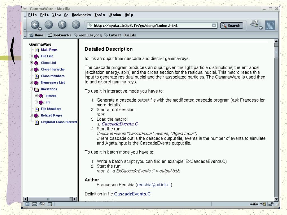Open the Mail icon in status bar

tap(34, 204)
